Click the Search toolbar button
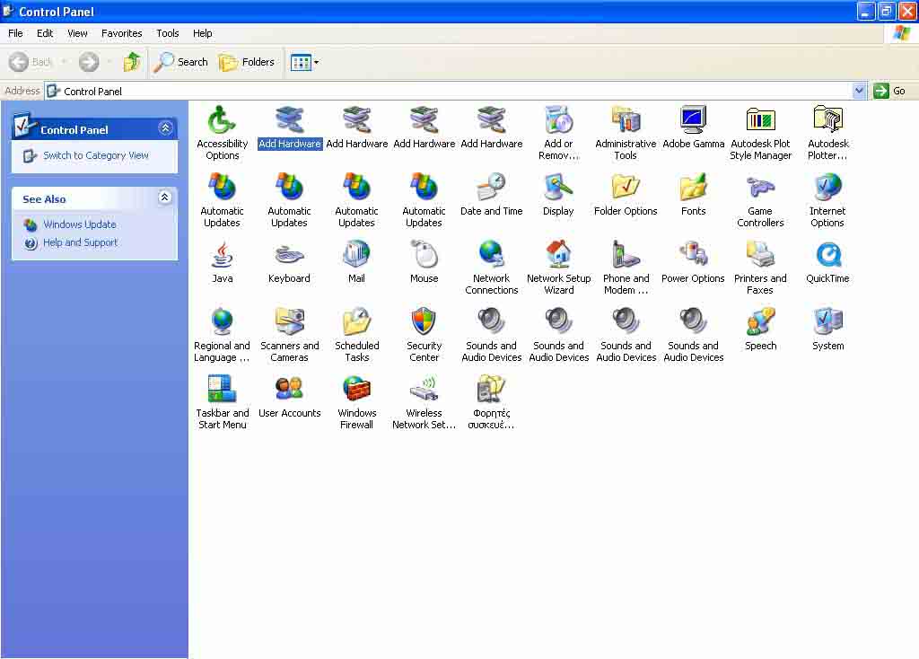The width and height of the screenshot is (919, 659). pos(181,62)
